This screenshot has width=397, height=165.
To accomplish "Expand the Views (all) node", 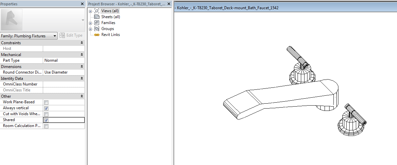I will point(90,11).
